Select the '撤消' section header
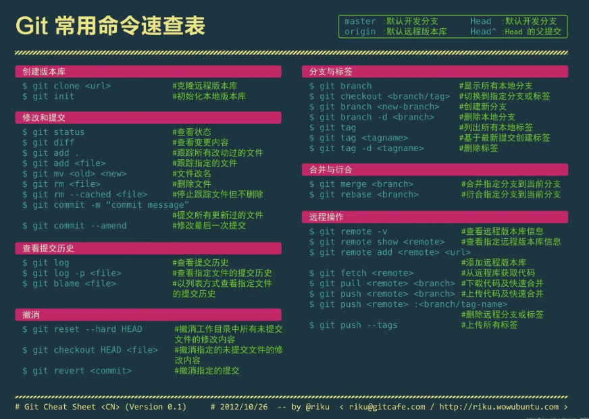This screenshot has height=419, width=589. coord(148,314)
